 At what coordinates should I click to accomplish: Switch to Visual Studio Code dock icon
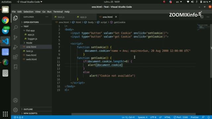tap(5, 41)
